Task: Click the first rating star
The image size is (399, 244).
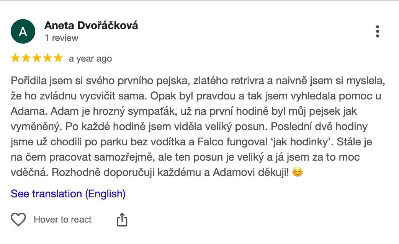Action: pos(15,58)
